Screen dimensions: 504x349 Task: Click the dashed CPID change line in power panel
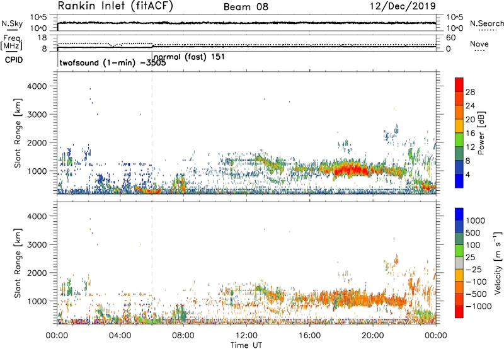(152, 133)
